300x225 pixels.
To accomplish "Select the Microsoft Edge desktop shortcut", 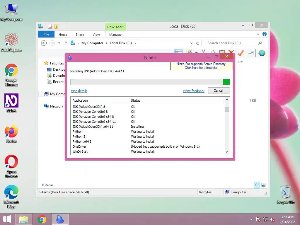I will pyautogui.click(x=11, y=197).
